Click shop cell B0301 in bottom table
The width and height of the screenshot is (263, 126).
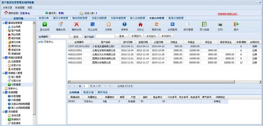75,102
